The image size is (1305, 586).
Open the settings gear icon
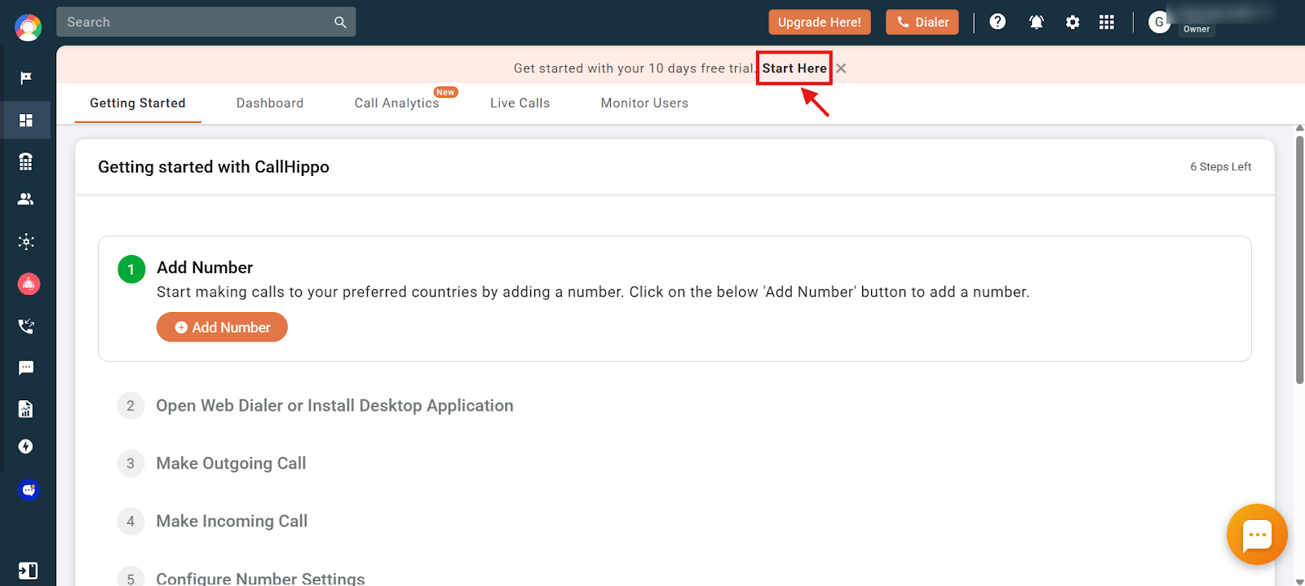point(1073,22)
